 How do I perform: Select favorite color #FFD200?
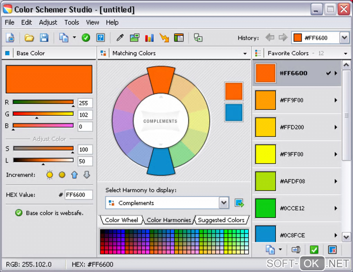pos(297,127)
